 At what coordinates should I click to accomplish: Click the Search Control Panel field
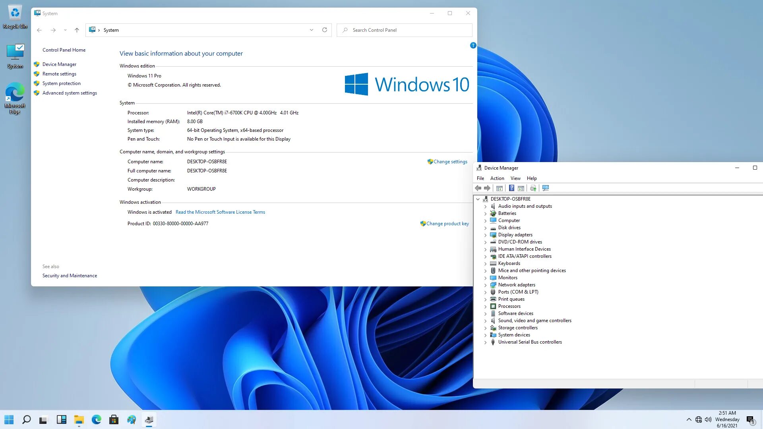[405, 30]
